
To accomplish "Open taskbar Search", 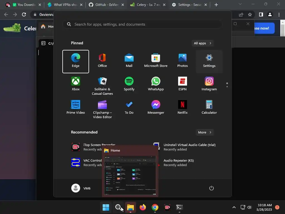I will pyautogui.click(x=118, y=207).
